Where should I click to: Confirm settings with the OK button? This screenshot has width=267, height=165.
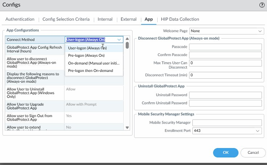(x=226, y=153)
